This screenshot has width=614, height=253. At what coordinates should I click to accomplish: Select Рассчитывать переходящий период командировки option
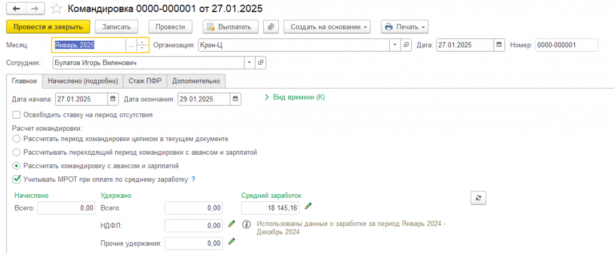click(16, 152)
